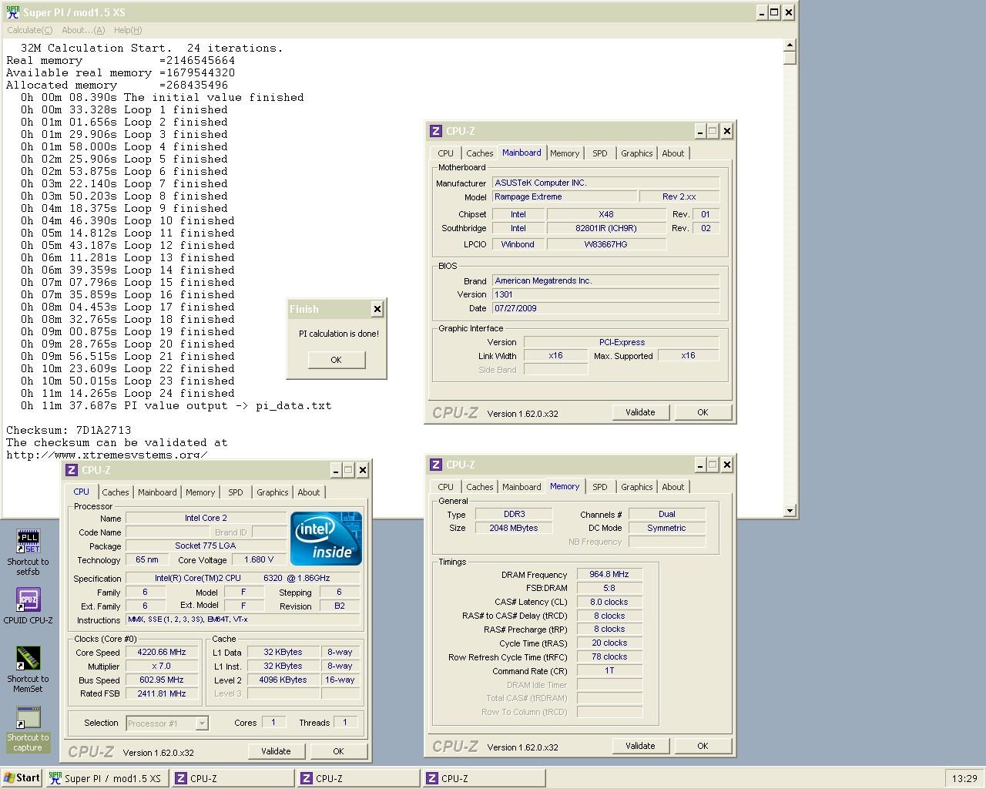Image resolution: width=986 pixels, height=789 pixels.
Task: Open SPD tab in Memory window
Action: click(x=599, y=487)
